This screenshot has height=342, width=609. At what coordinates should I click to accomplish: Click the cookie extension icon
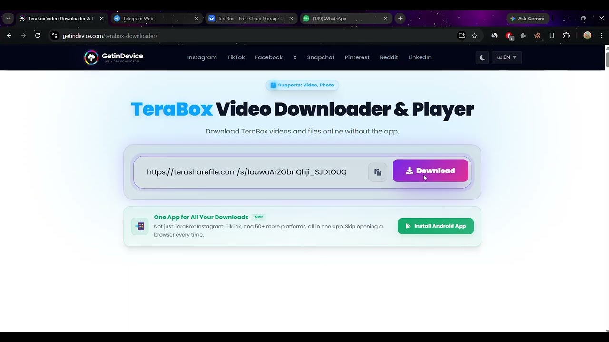pyautogui.click(x=538, y=36)
